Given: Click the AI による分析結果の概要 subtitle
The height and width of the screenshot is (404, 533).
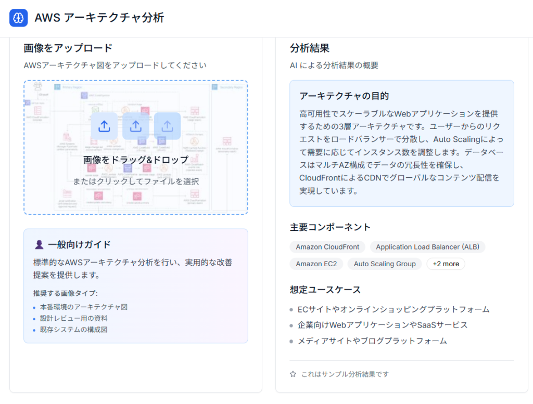Looking at the screenshot, I should tap(334, 65).
